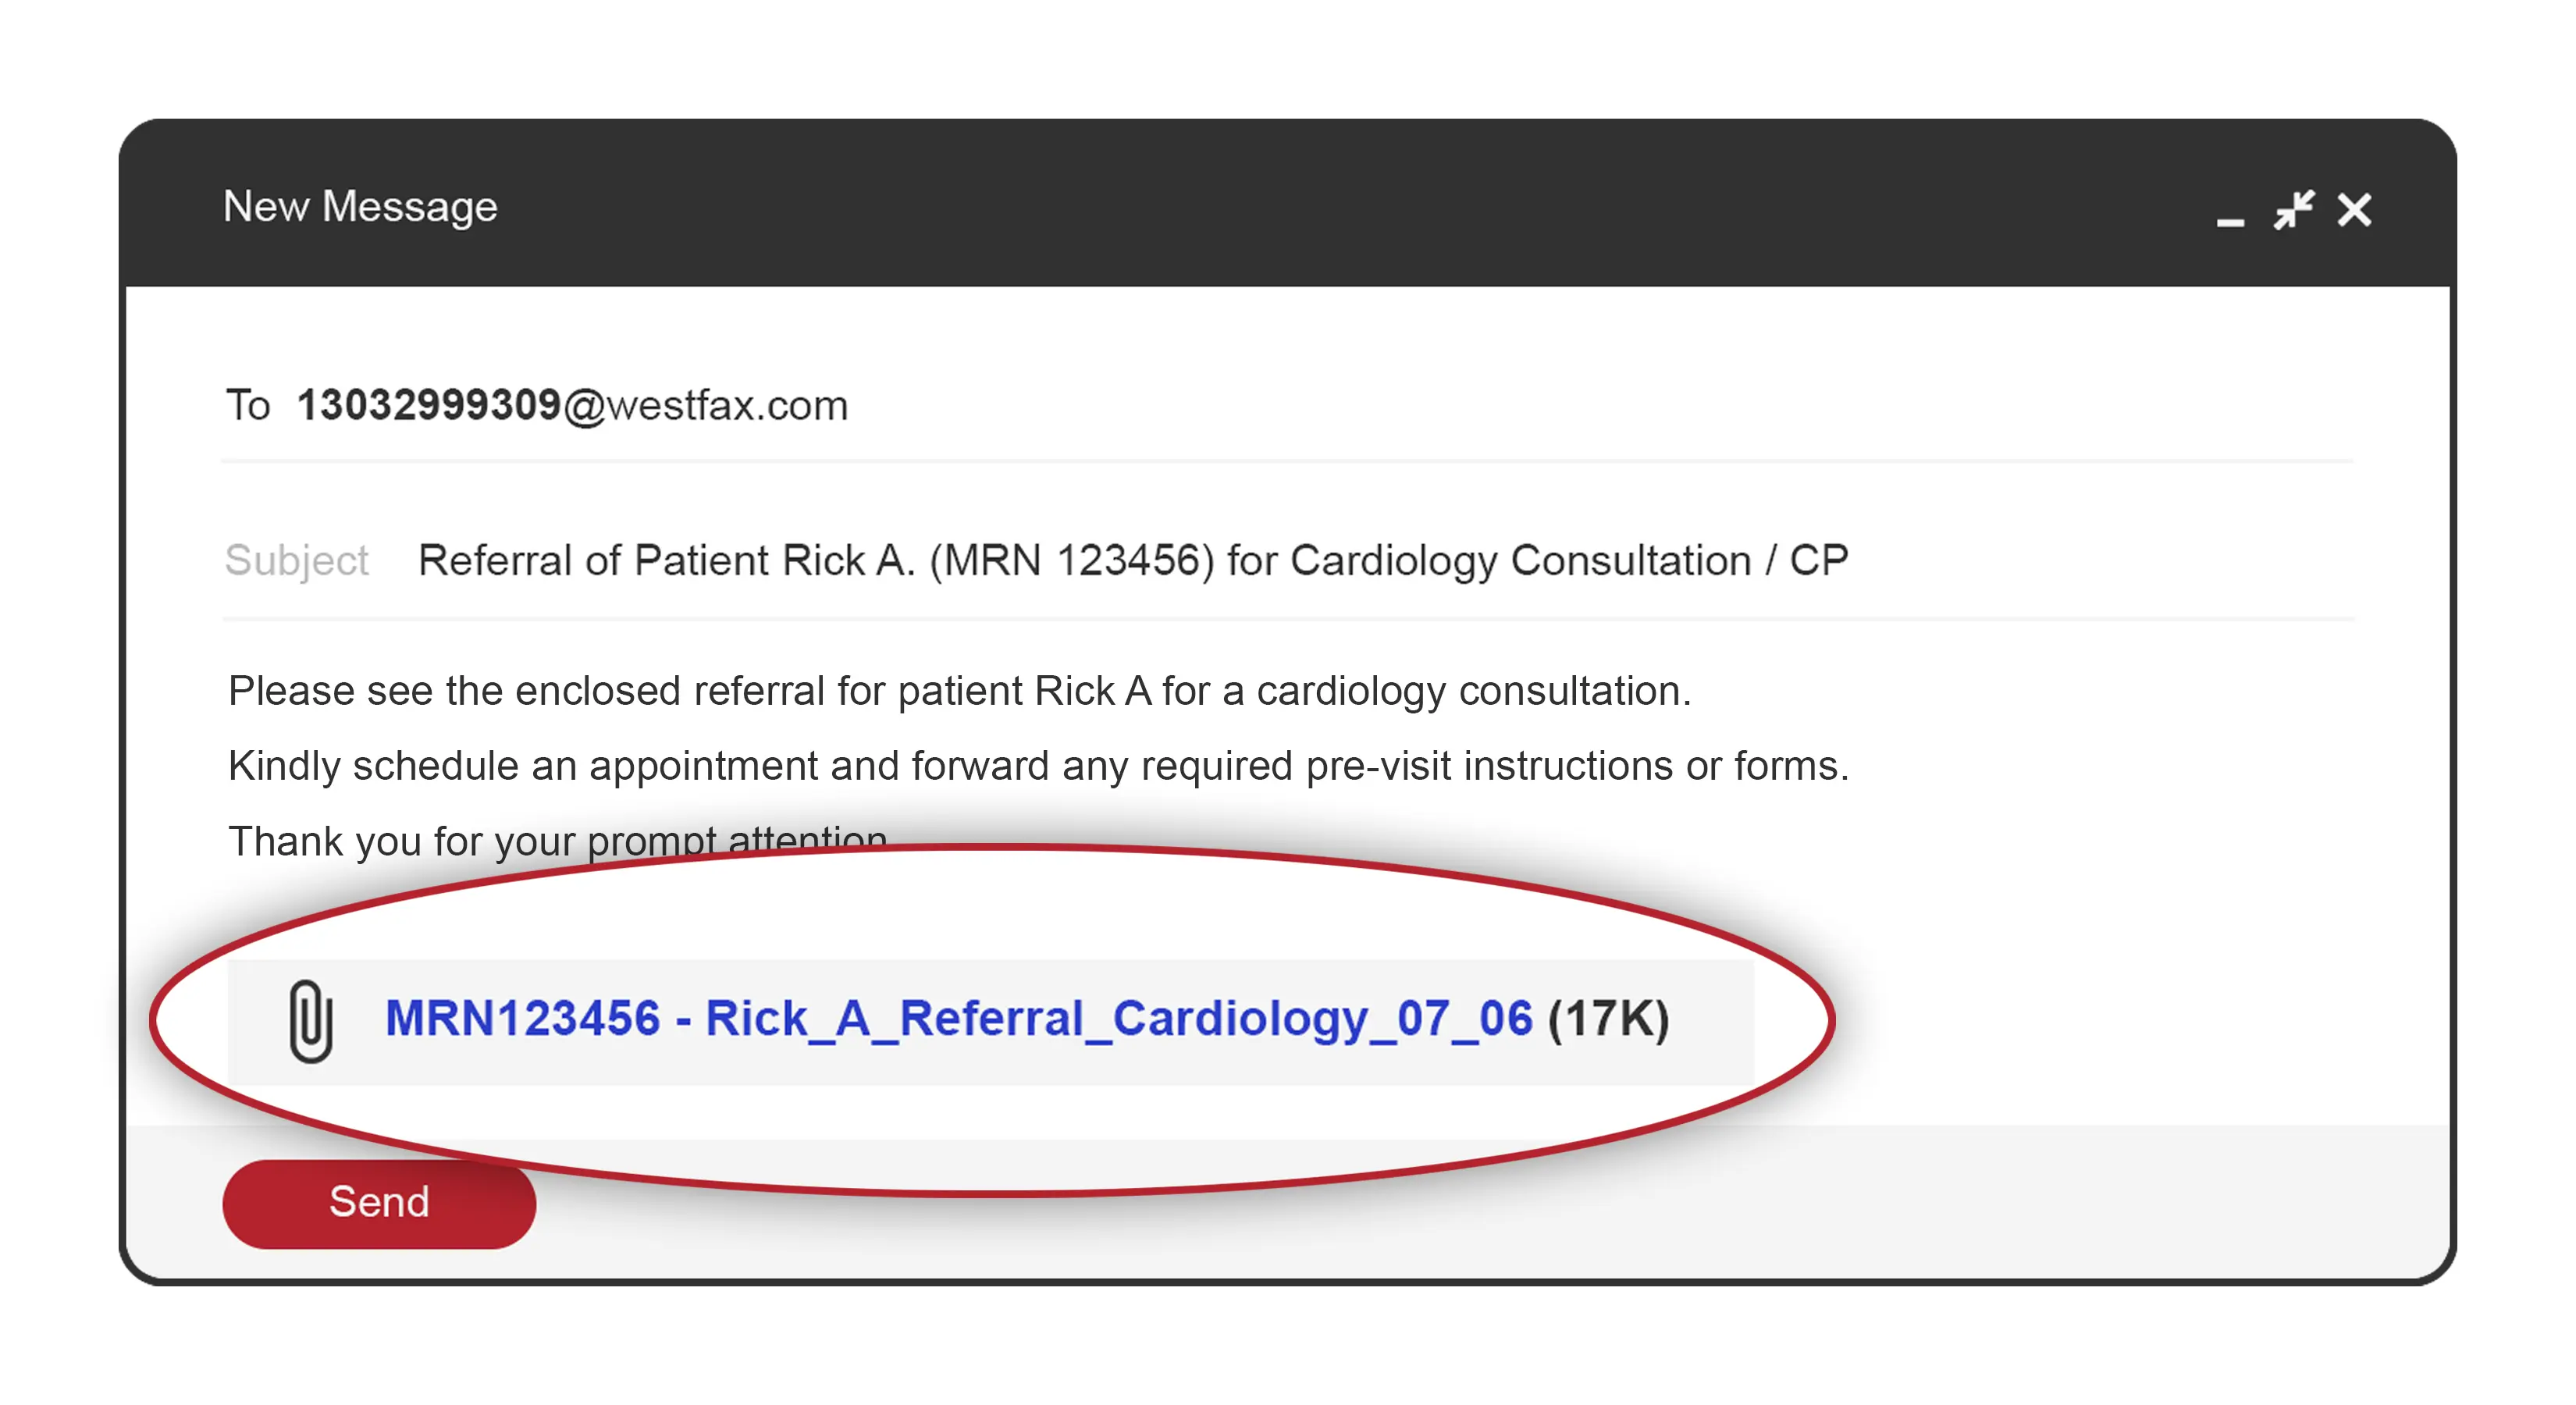The height and width of the screenshot is (1405, 2576).
Task: Open the MRN123456 Rick_A_Referral_Cardiology attachment link
Action: coord(957,1019)
